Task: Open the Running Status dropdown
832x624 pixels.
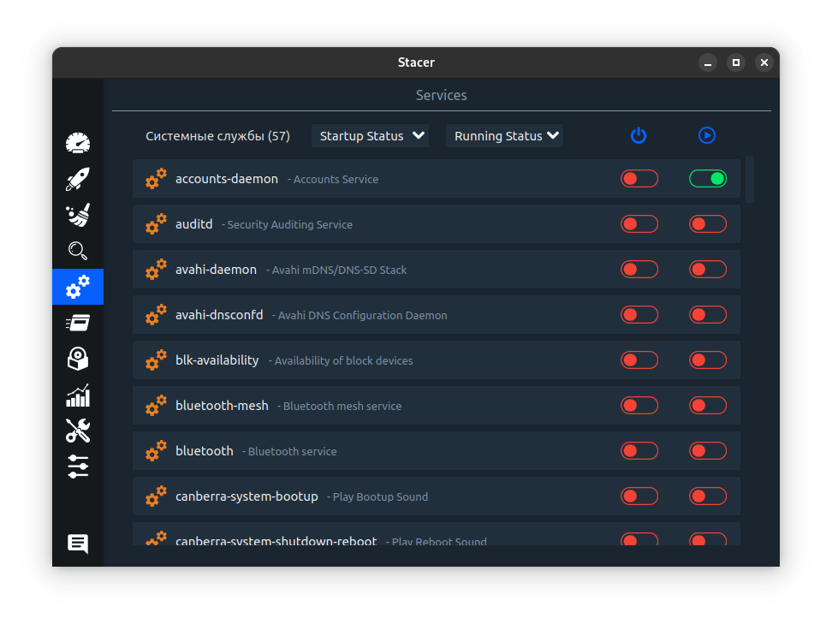Action: tap(505, 136)
